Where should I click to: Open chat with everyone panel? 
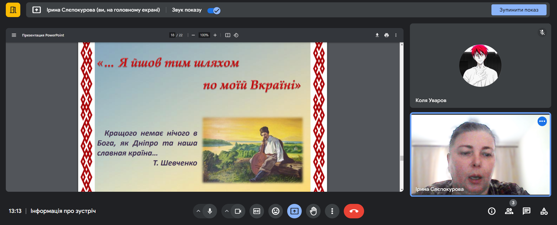tap(526, 211)
